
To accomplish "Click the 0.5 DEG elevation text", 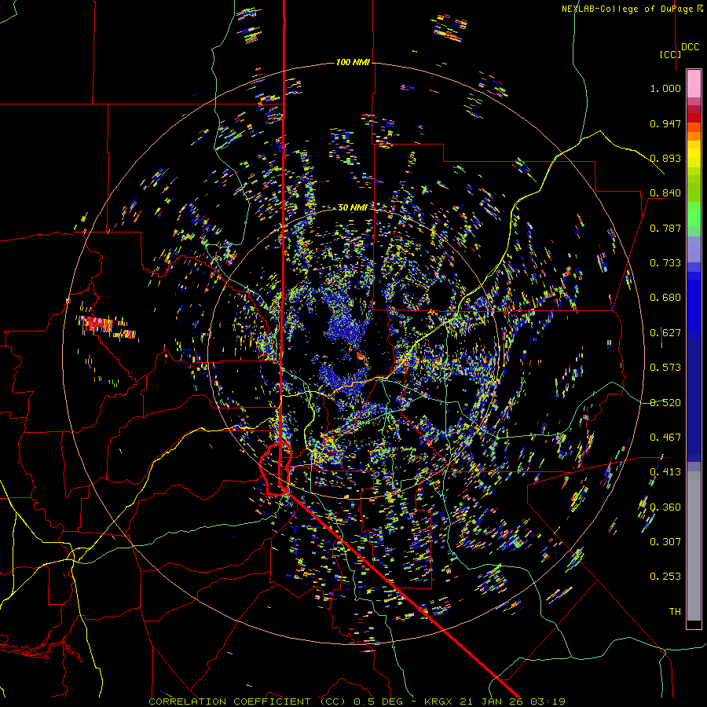I will click(379, 702).
